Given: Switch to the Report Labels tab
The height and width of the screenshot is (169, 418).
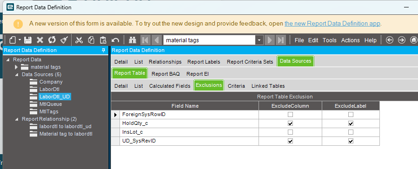Looking at the screenshot, I should click(204, 62).
